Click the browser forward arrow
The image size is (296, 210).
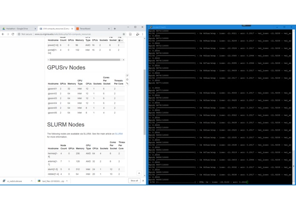pyautogui.click(x=8, y=34)
